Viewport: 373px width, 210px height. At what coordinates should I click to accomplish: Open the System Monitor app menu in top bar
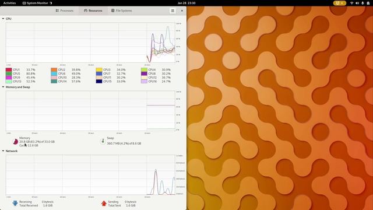pos(37,3)
